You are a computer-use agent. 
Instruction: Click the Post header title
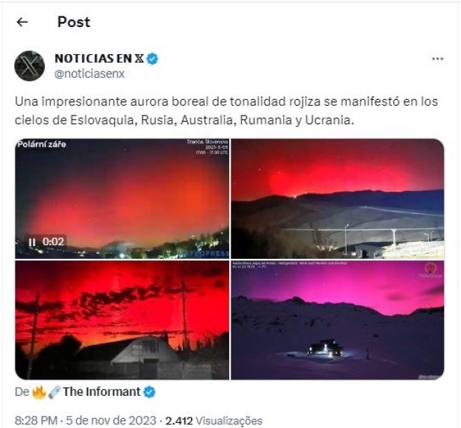[x=74, y=22]
